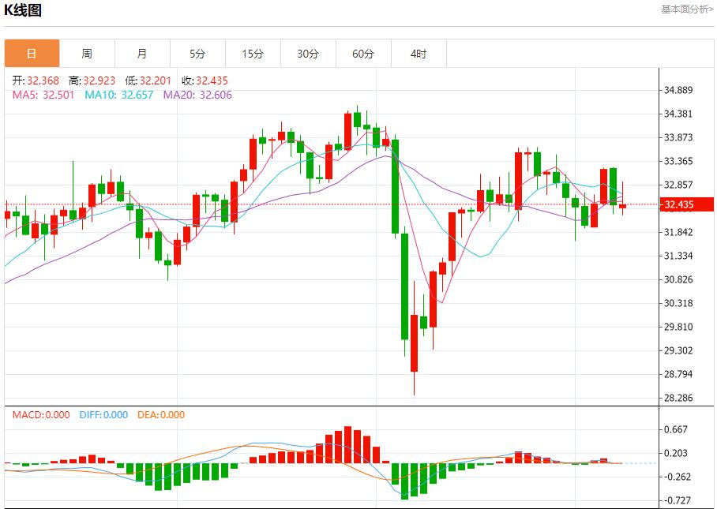
Task: Choose the 30分 interval tab
Action: (308, 54)
